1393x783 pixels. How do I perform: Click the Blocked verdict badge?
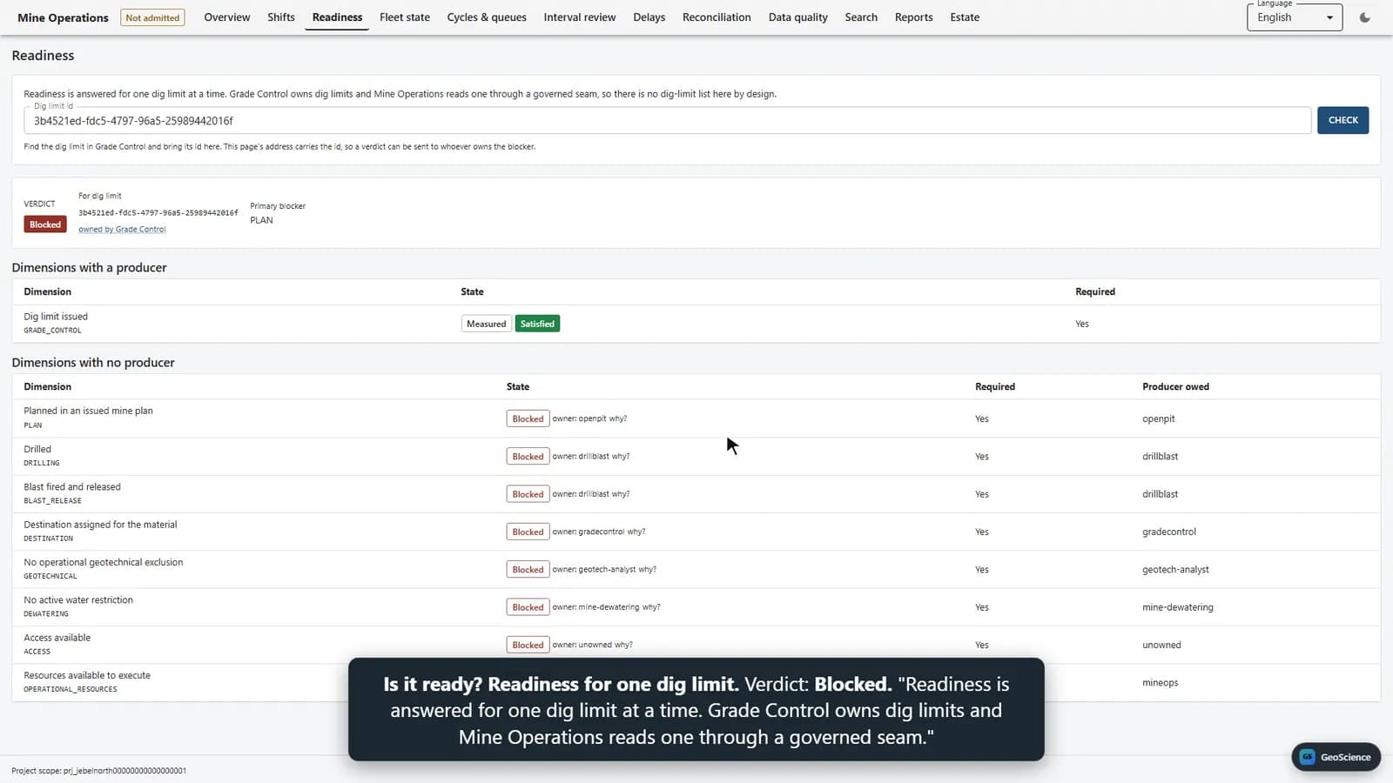(x=45, y=224)
